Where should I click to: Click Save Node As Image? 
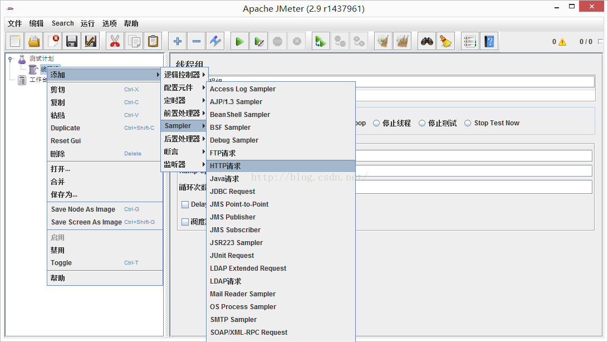[104, 209]
